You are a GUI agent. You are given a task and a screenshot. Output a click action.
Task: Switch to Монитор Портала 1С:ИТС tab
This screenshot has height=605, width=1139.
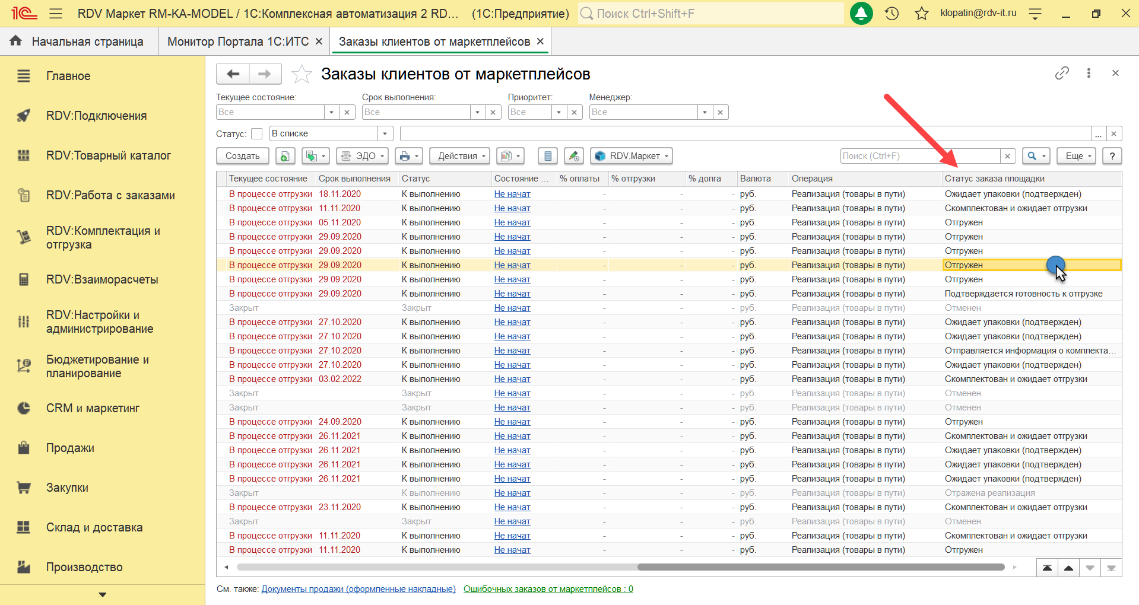coord(238,42)
